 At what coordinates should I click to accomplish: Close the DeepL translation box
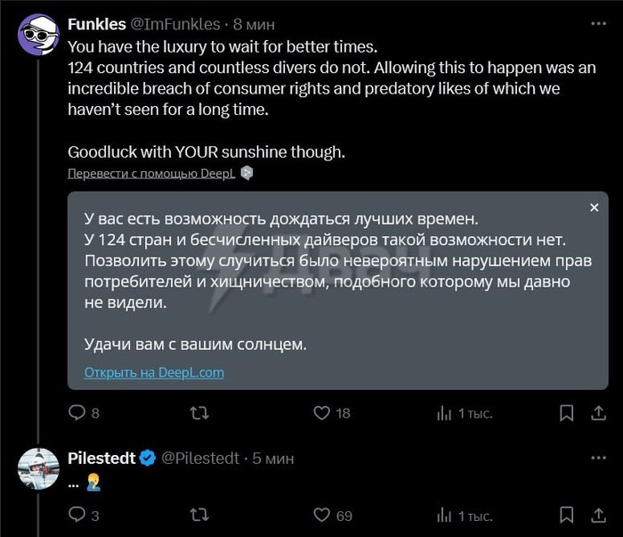coord(595,207)
